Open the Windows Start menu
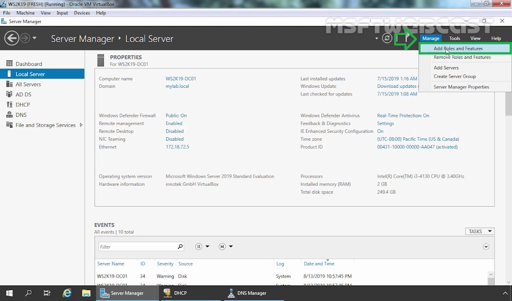The width and height of the screenshot is (512, 301). (9, 293)
